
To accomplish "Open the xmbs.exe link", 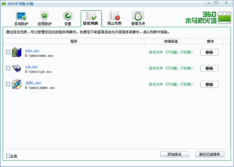I will [x=32, y=51].
